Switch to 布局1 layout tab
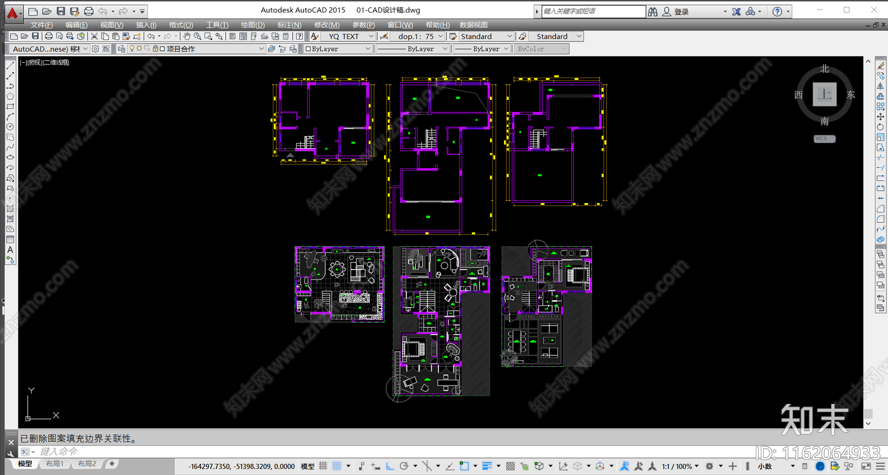 [x=54, y=464]
